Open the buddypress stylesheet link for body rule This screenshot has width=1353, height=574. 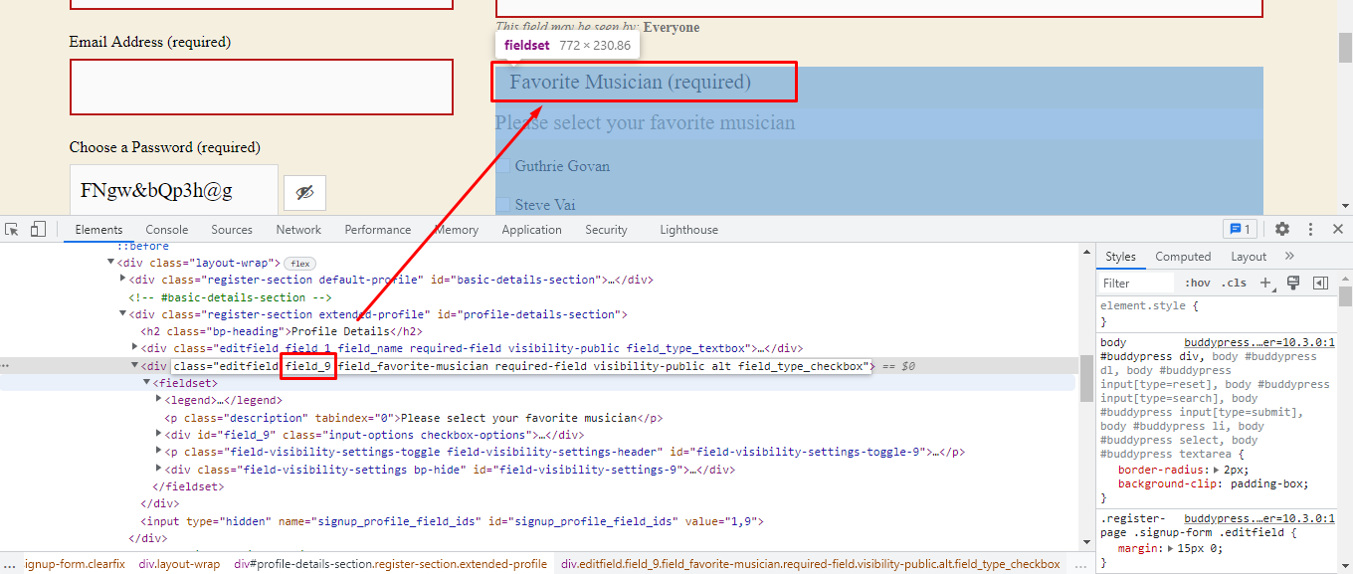[1259, 342]
